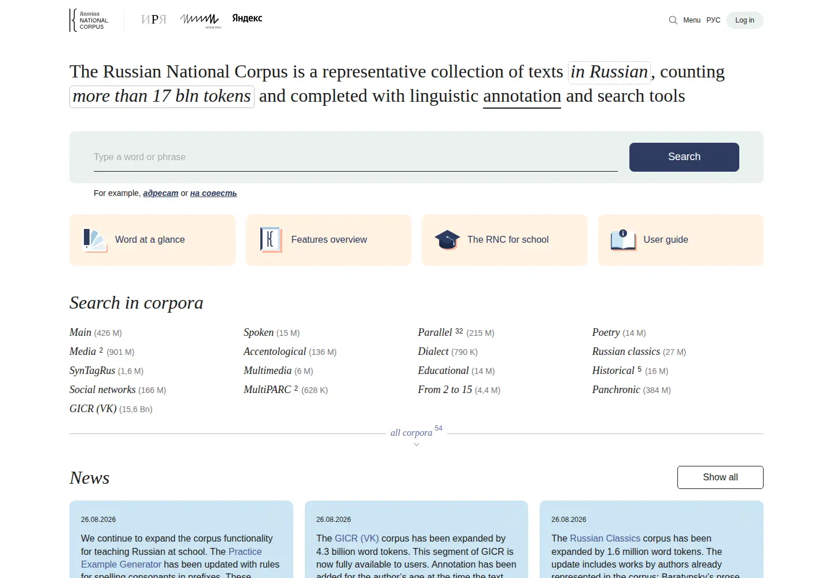Open the SynTagRus corpus

pyautogui.click(x=93, y=370)
